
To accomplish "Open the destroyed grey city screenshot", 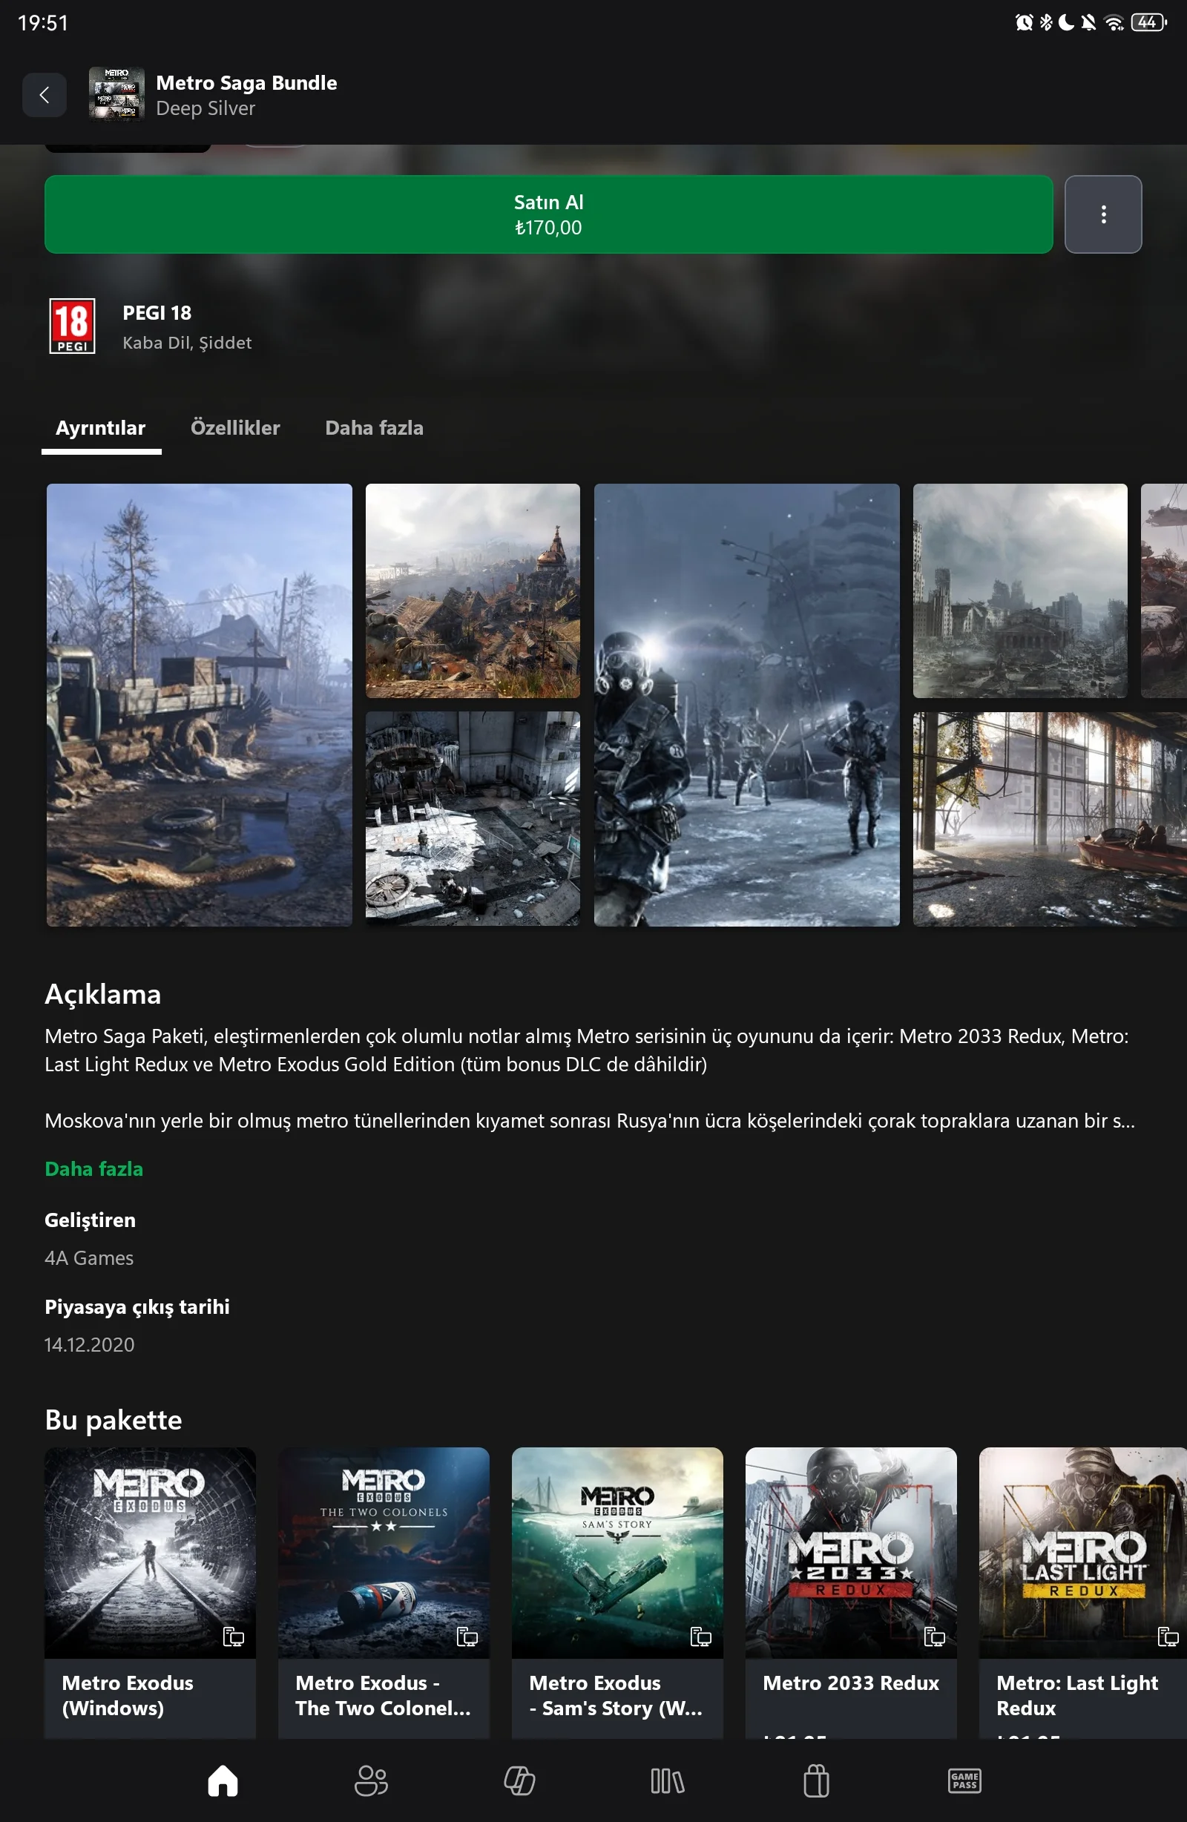I will [x=1020, y=591].
